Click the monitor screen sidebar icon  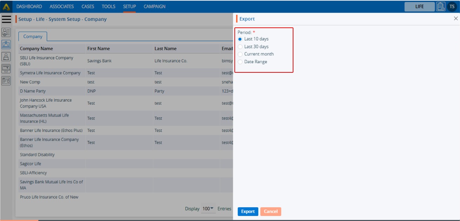(x=6, y=69)
